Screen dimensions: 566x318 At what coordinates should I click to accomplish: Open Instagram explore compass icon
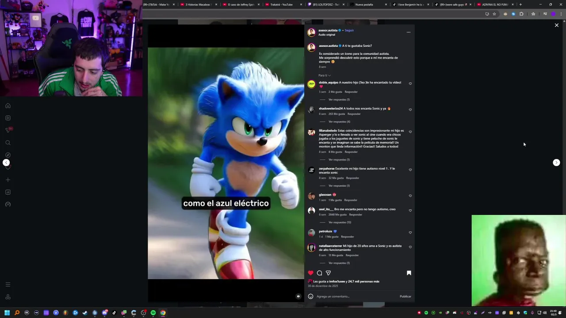8,155
